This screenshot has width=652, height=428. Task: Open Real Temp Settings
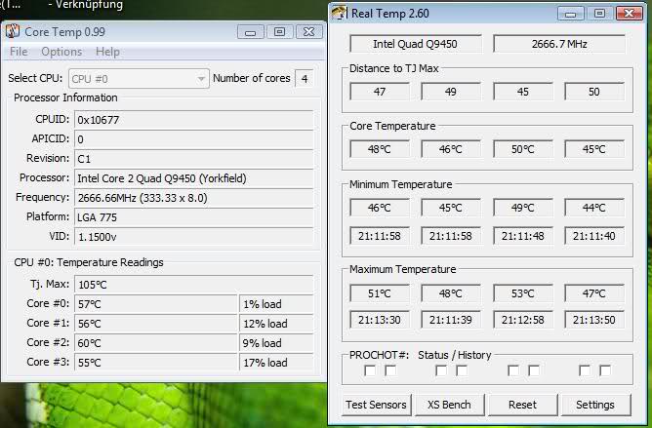pos(594,405)
